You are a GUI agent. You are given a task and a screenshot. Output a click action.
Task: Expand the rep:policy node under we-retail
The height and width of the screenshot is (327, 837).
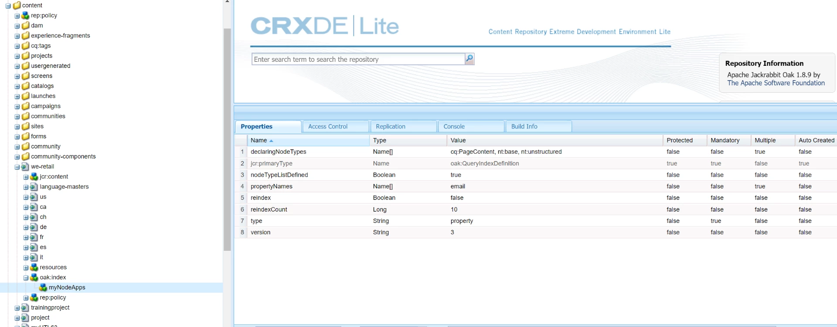[x=26, y=298]
